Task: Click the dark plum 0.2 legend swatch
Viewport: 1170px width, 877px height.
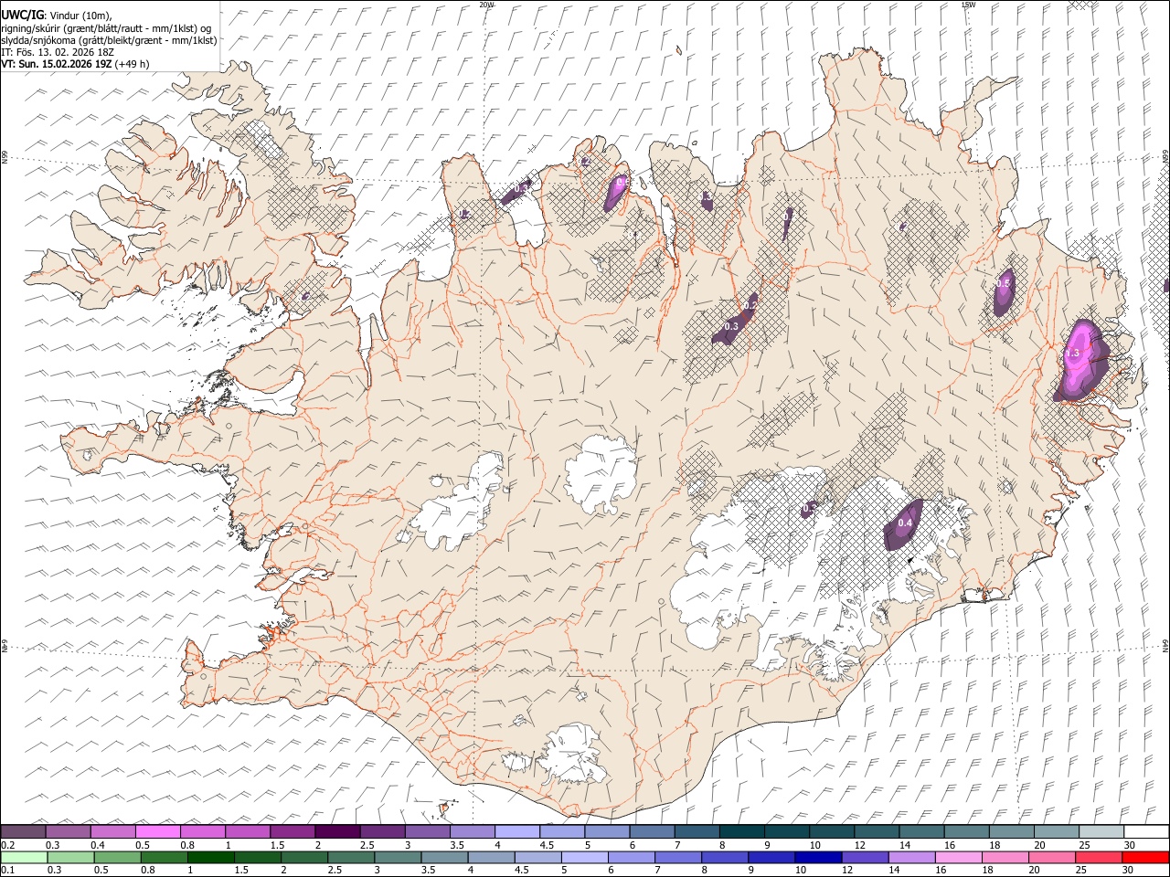Action: tap(23, 832)
